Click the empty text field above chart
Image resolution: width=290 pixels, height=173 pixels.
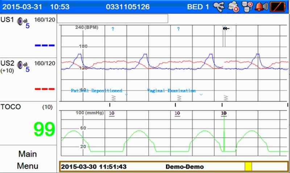112,19
